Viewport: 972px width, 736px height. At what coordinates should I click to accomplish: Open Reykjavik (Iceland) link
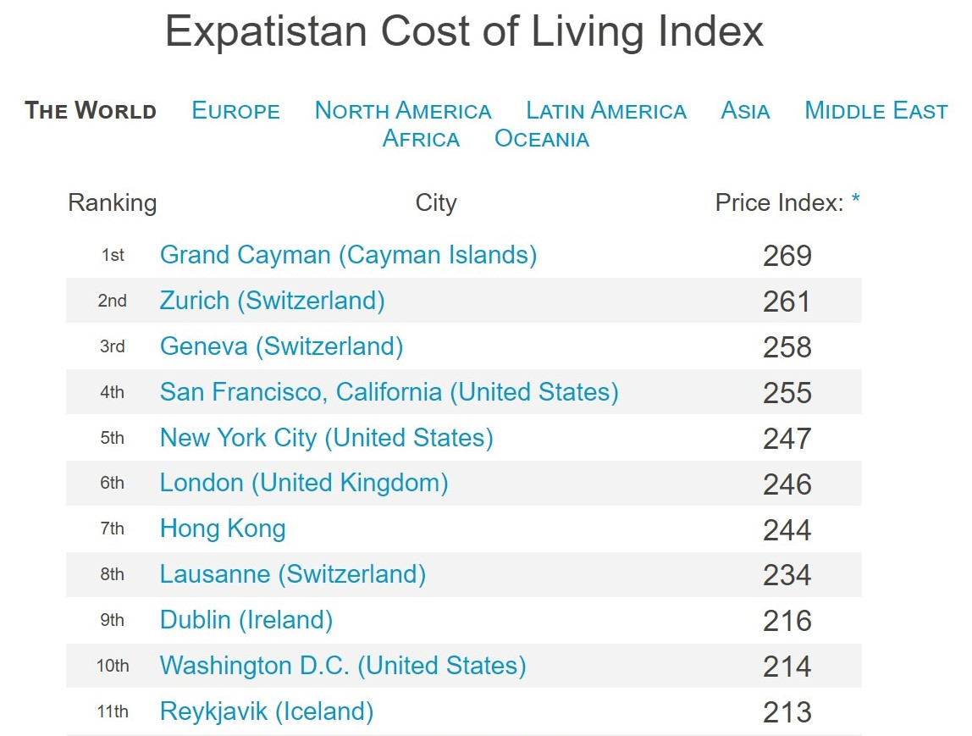(x=266, y=711)
